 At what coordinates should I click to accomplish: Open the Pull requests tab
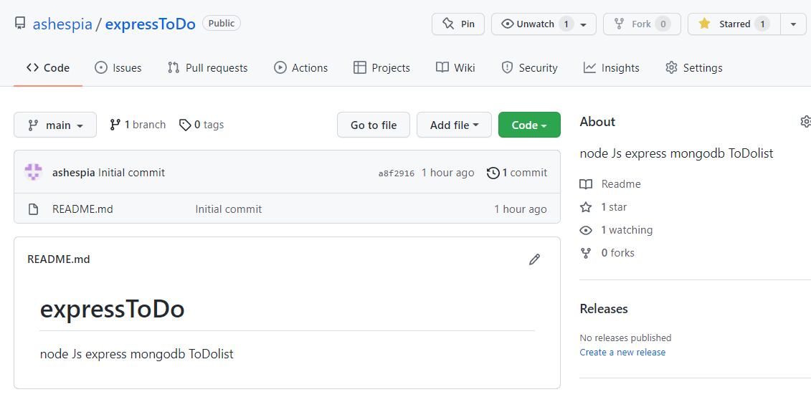(207, 67)
